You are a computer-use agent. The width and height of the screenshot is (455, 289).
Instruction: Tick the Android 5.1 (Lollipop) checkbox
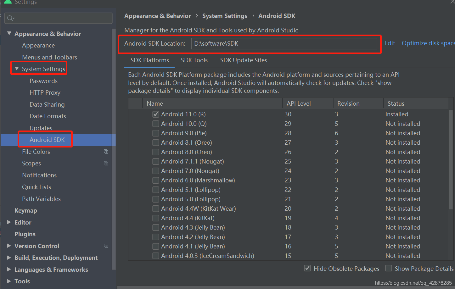156,190
